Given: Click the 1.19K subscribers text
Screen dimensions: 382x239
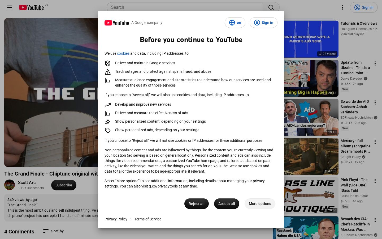Looking at the screenshot, I should pyautogui.click(x=31, y=188).
